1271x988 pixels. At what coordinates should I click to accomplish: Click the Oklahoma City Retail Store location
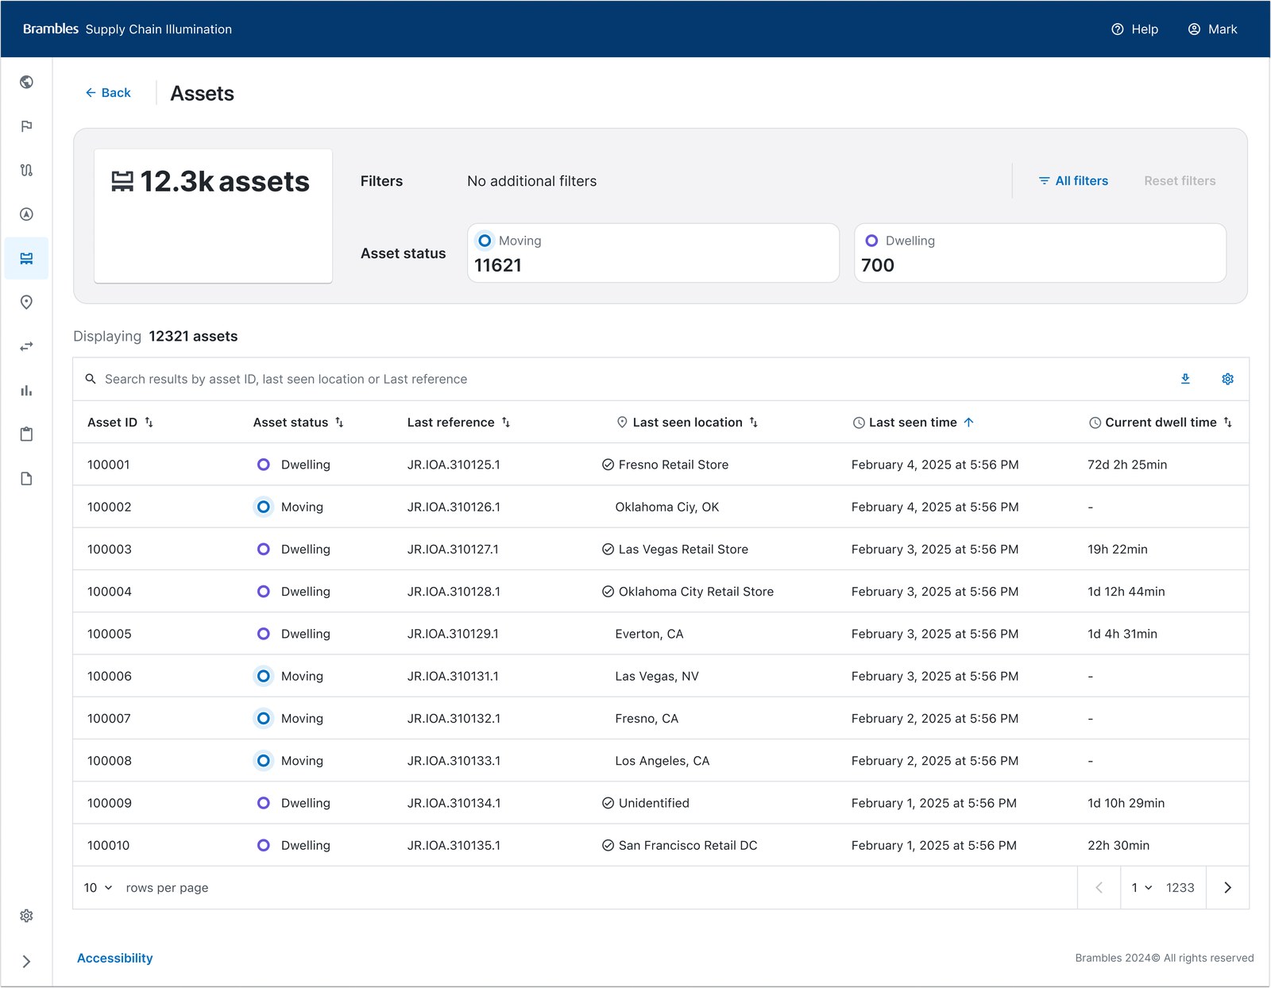696,592
